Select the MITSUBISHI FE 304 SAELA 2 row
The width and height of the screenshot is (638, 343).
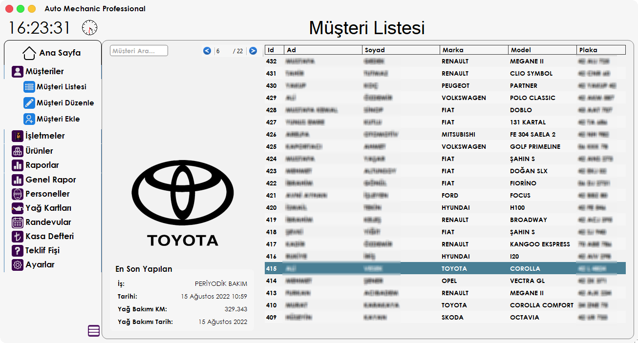(x=445, y=135)
